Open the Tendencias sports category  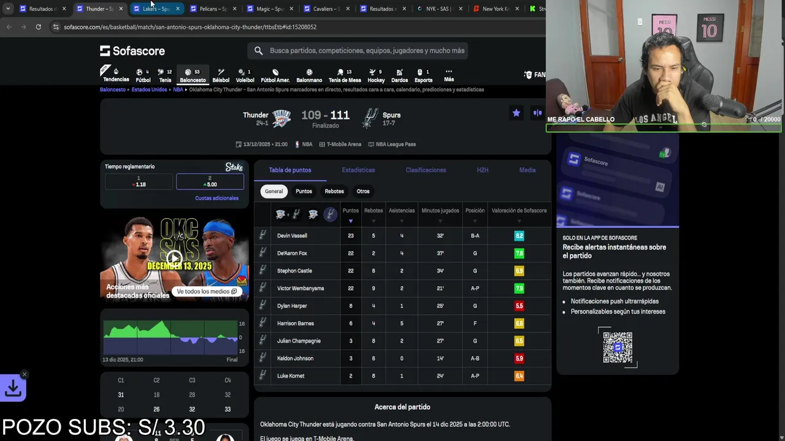pyautogui.click(x=116, y=75)
